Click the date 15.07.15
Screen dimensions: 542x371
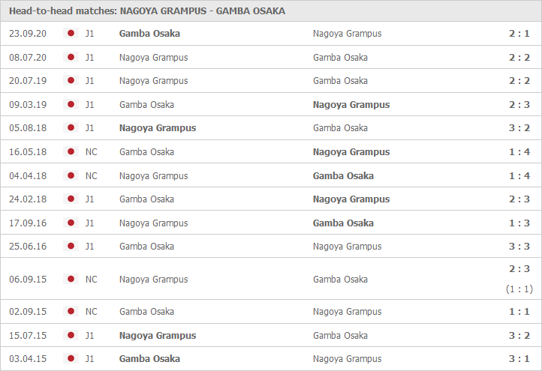click(x=28, y=336)
